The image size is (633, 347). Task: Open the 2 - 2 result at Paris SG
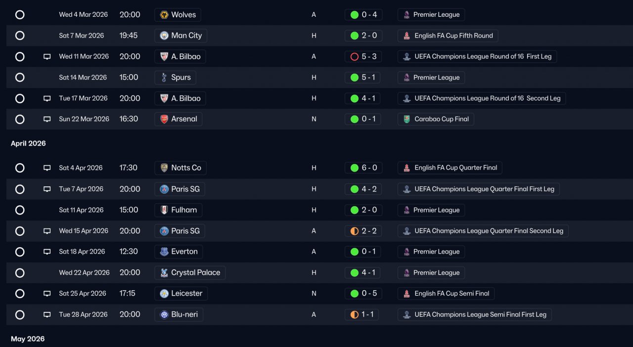click(x=363, y=231)
